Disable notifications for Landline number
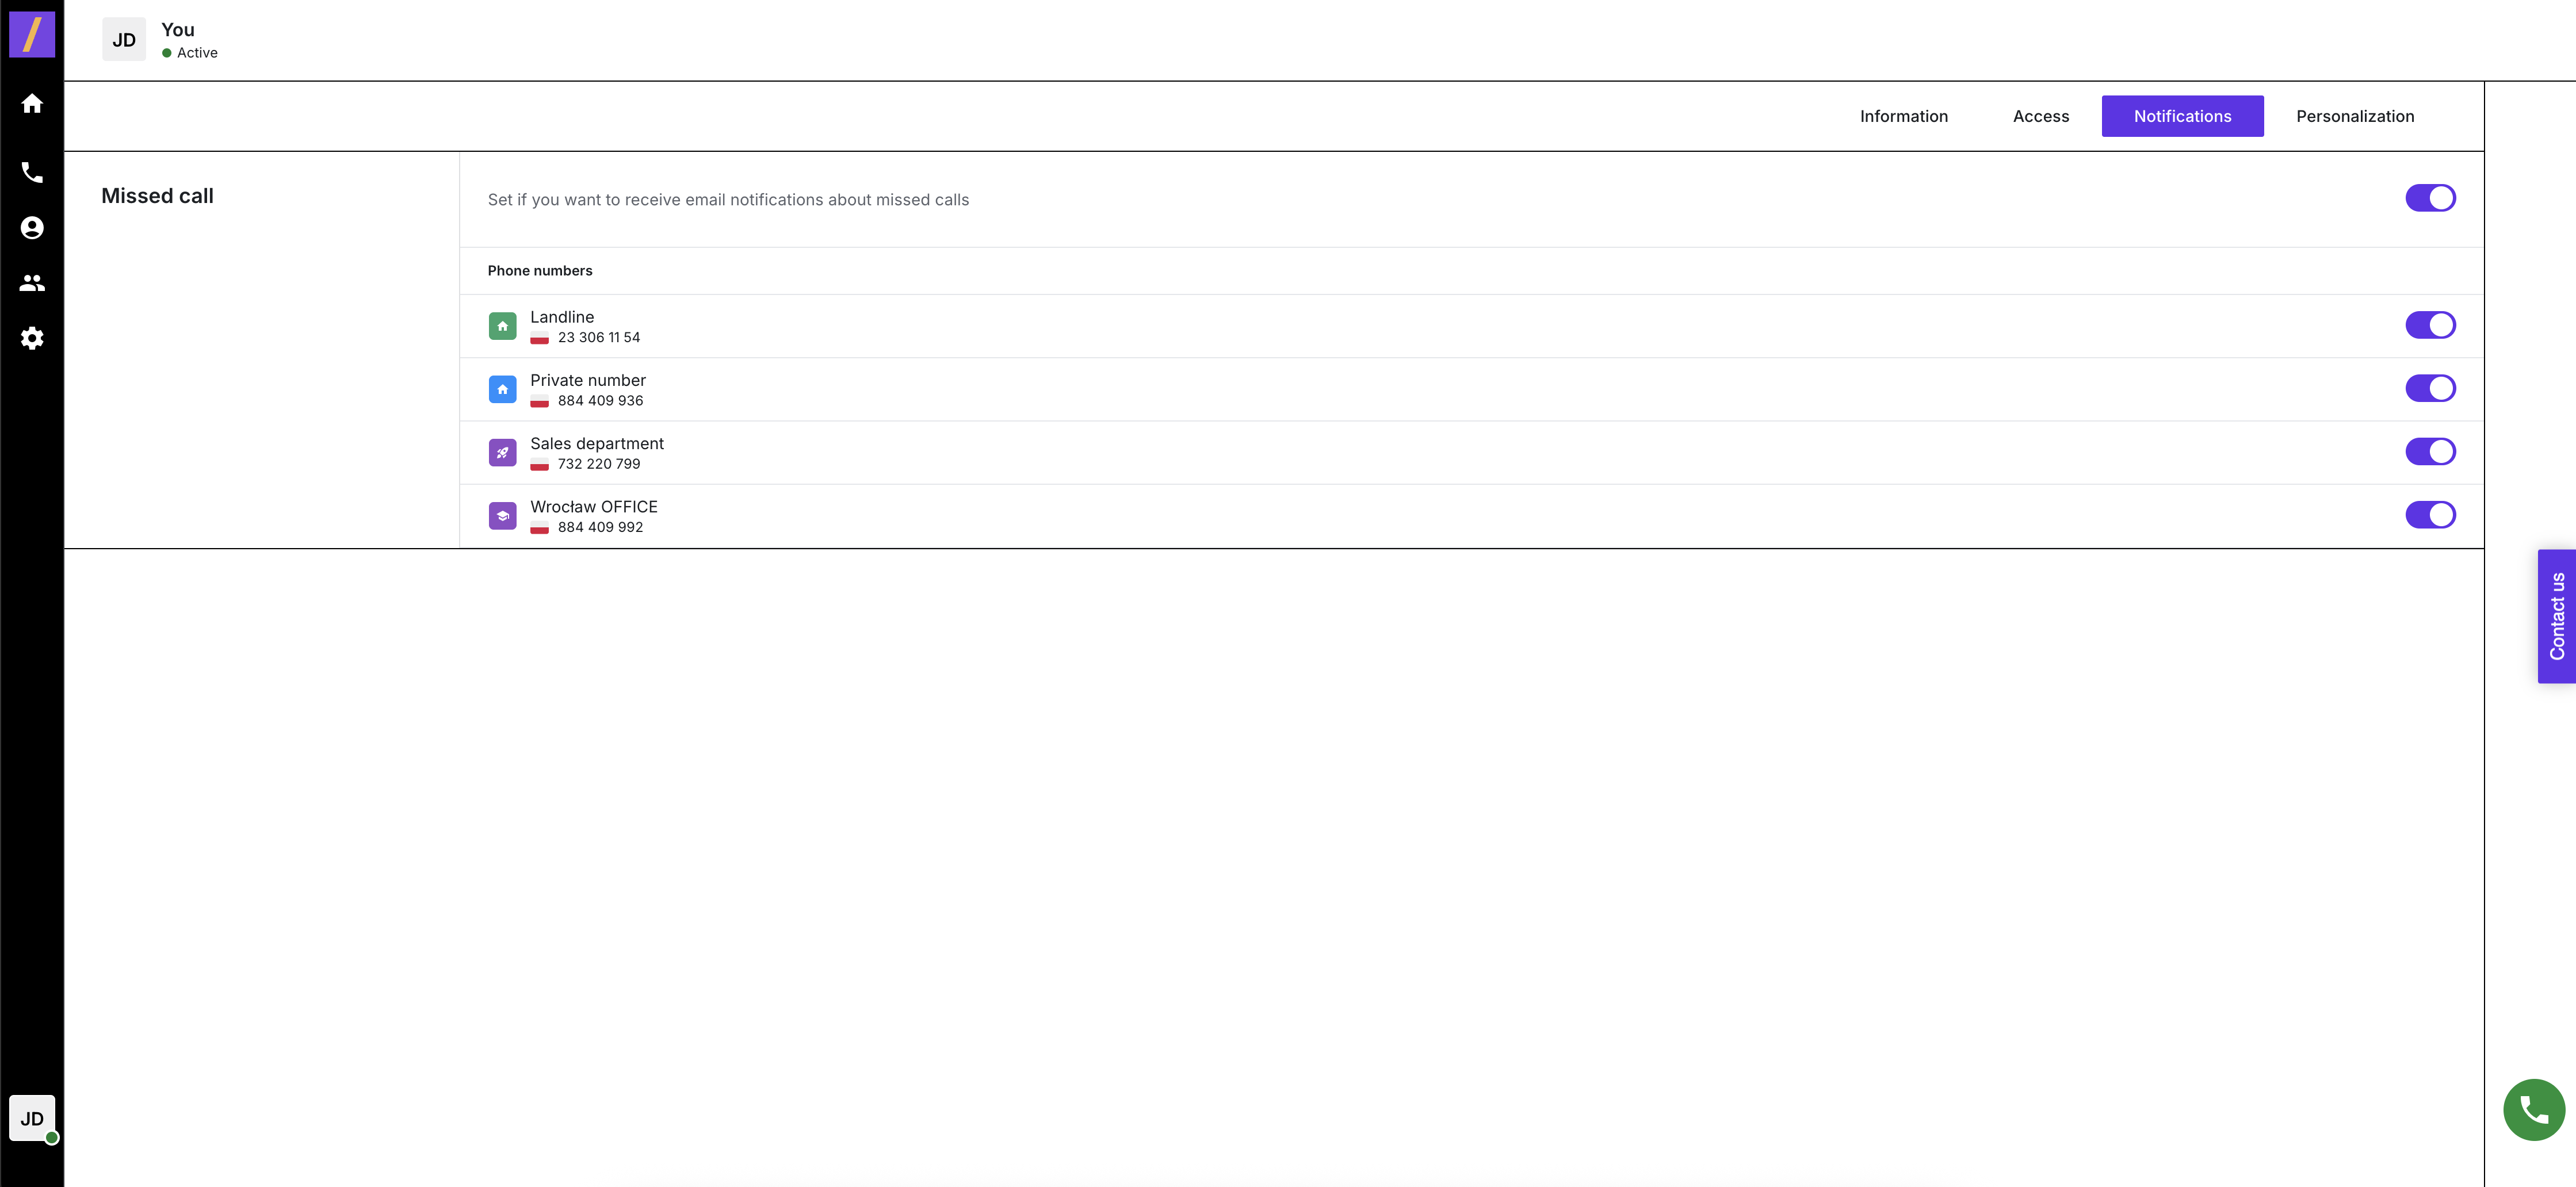Screen dimensions: 2576x1187 tap(2429, 325)
